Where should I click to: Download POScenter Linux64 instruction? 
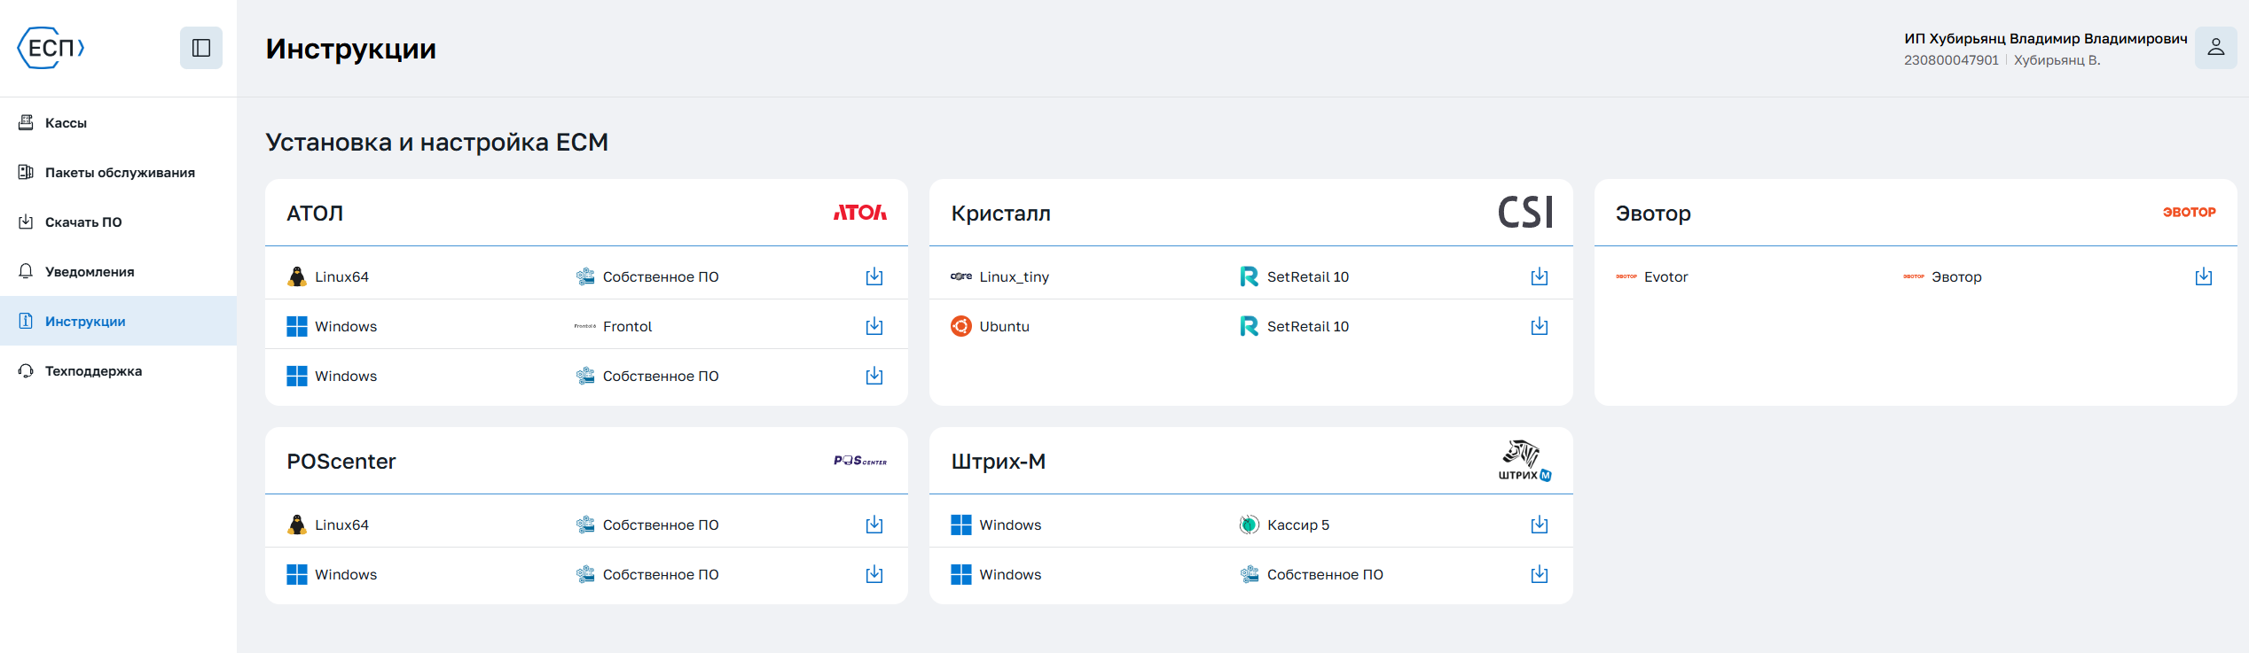(x=874, y=525)
